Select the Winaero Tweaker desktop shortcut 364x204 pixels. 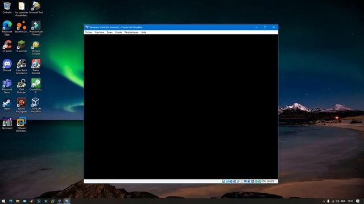pos(36,48)
